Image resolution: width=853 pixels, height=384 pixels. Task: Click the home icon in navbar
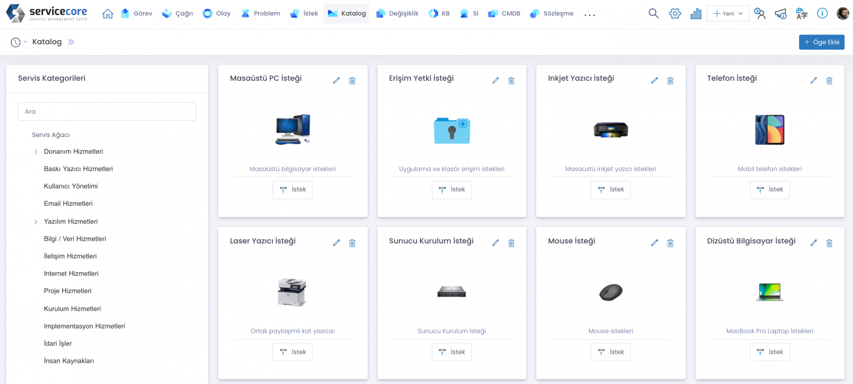pos(108,14)
